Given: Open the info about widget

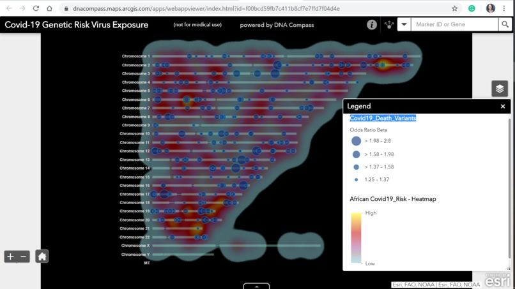Looking at the screenshot, I should coord(372,25).
